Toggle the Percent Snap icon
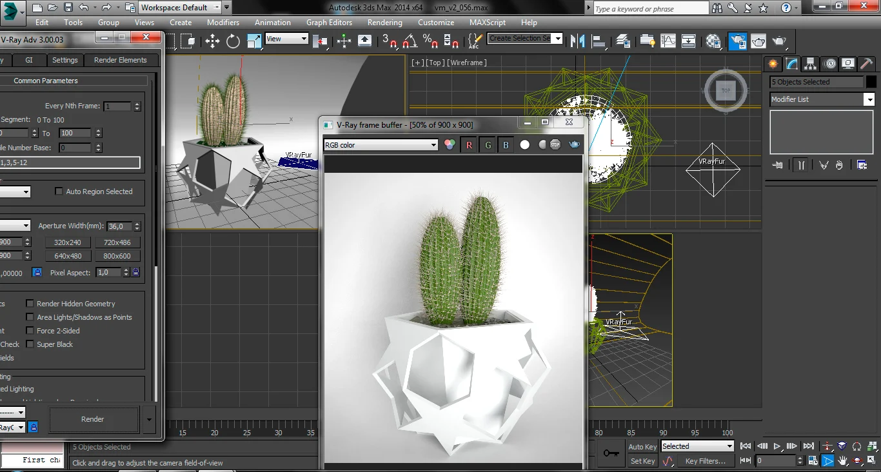 pyautogui.click(x=431, y=41)
